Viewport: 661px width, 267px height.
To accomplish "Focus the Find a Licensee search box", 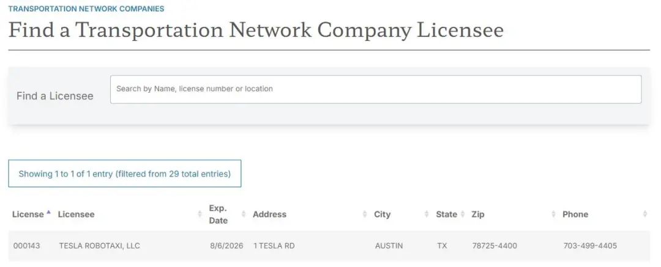I will tap(375, 89).
